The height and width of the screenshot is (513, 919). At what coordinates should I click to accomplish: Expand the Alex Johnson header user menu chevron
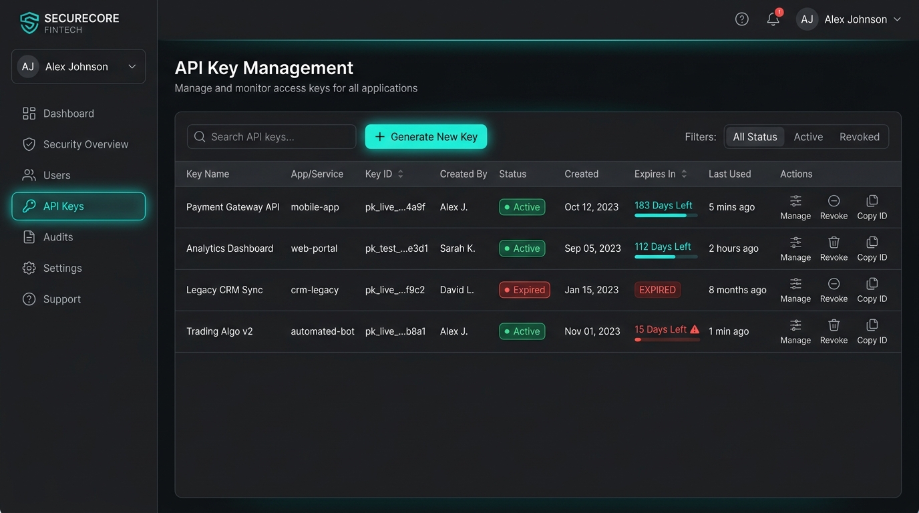pyautogui.click(x=897, y=19)
